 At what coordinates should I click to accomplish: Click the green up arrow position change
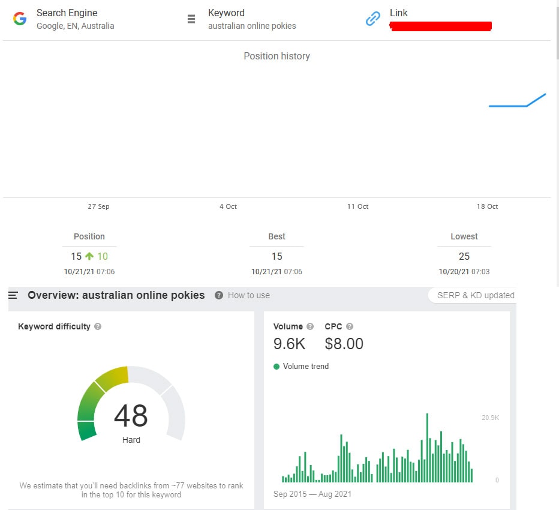[89, 256]
